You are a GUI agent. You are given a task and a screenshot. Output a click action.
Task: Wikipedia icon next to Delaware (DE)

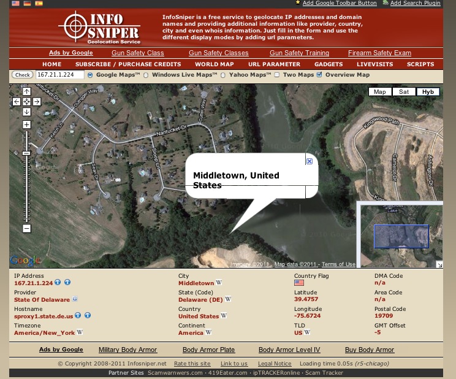(x=228, y=299)
